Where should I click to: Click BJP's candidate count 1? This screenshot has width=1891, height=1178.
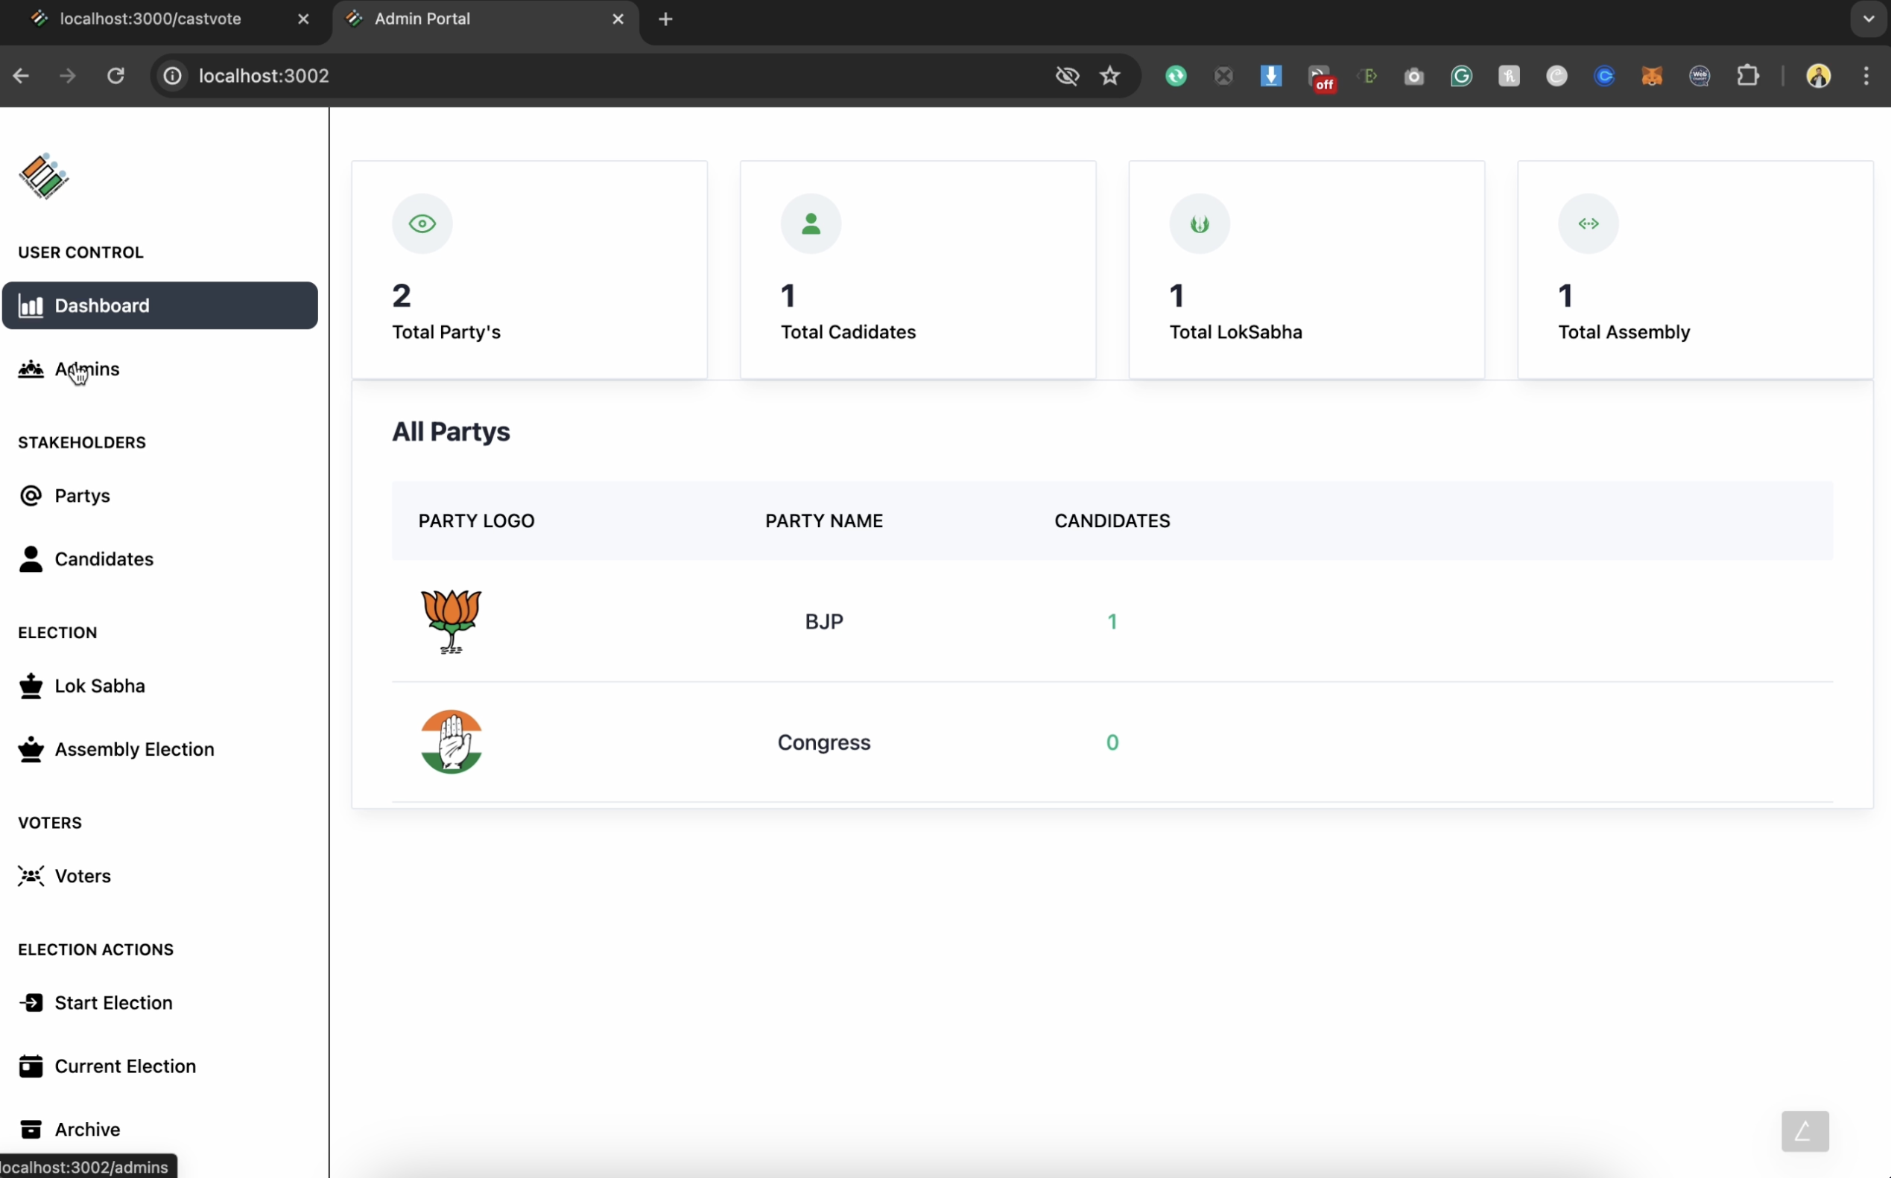1112,622
